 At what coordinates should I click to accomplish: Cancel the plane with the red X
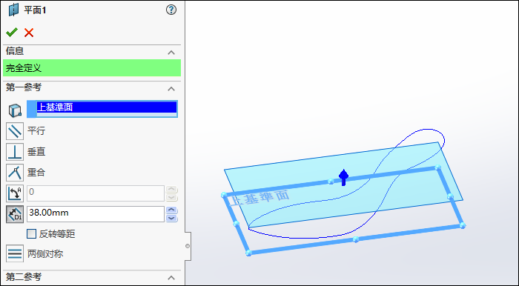click(x=29, y=33)
